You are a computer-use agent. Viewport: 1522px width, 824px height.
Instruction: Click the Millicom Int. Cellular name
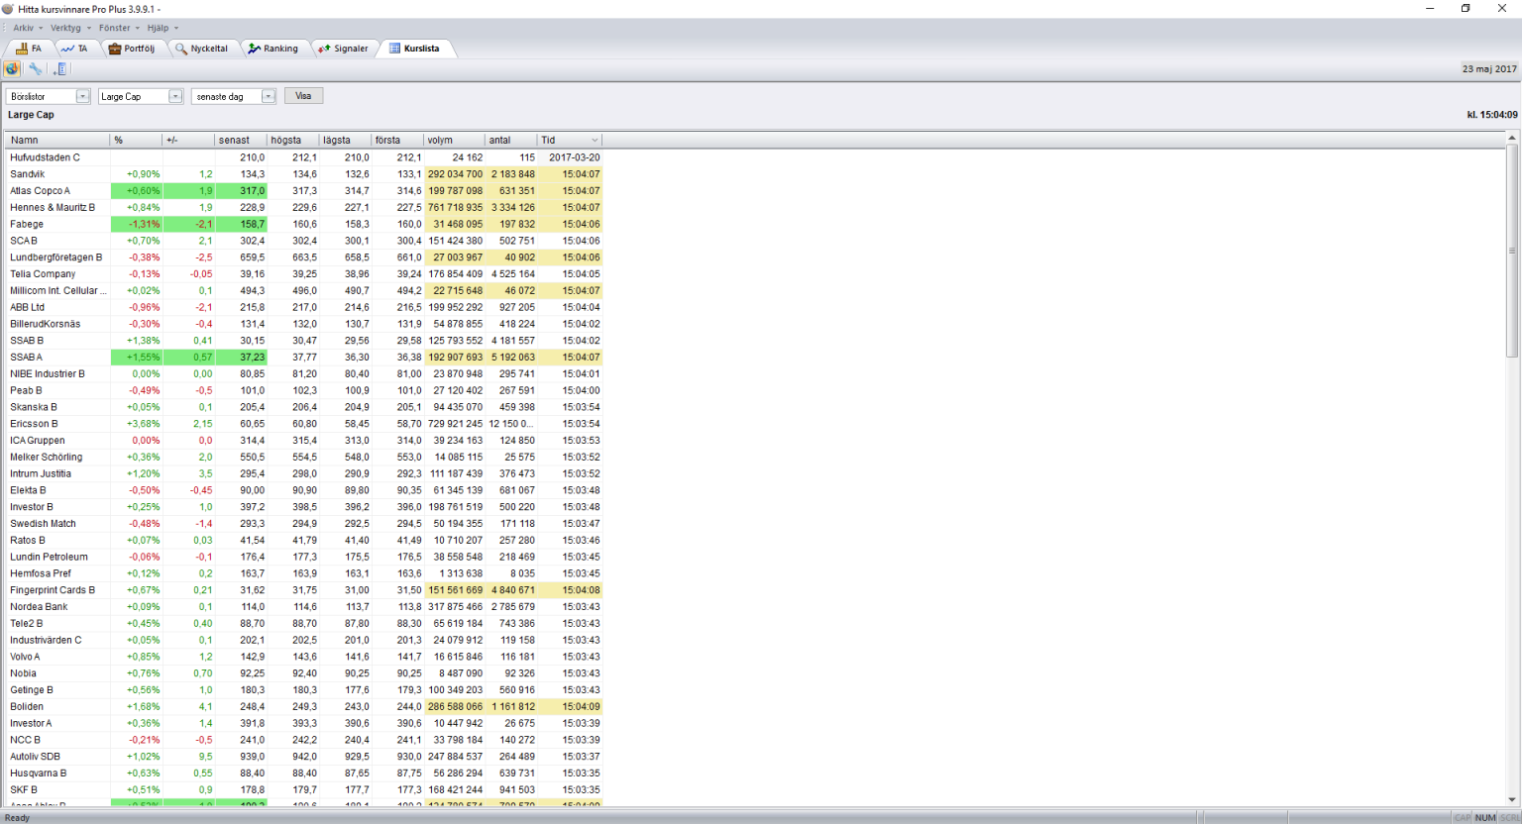point(58,291)
